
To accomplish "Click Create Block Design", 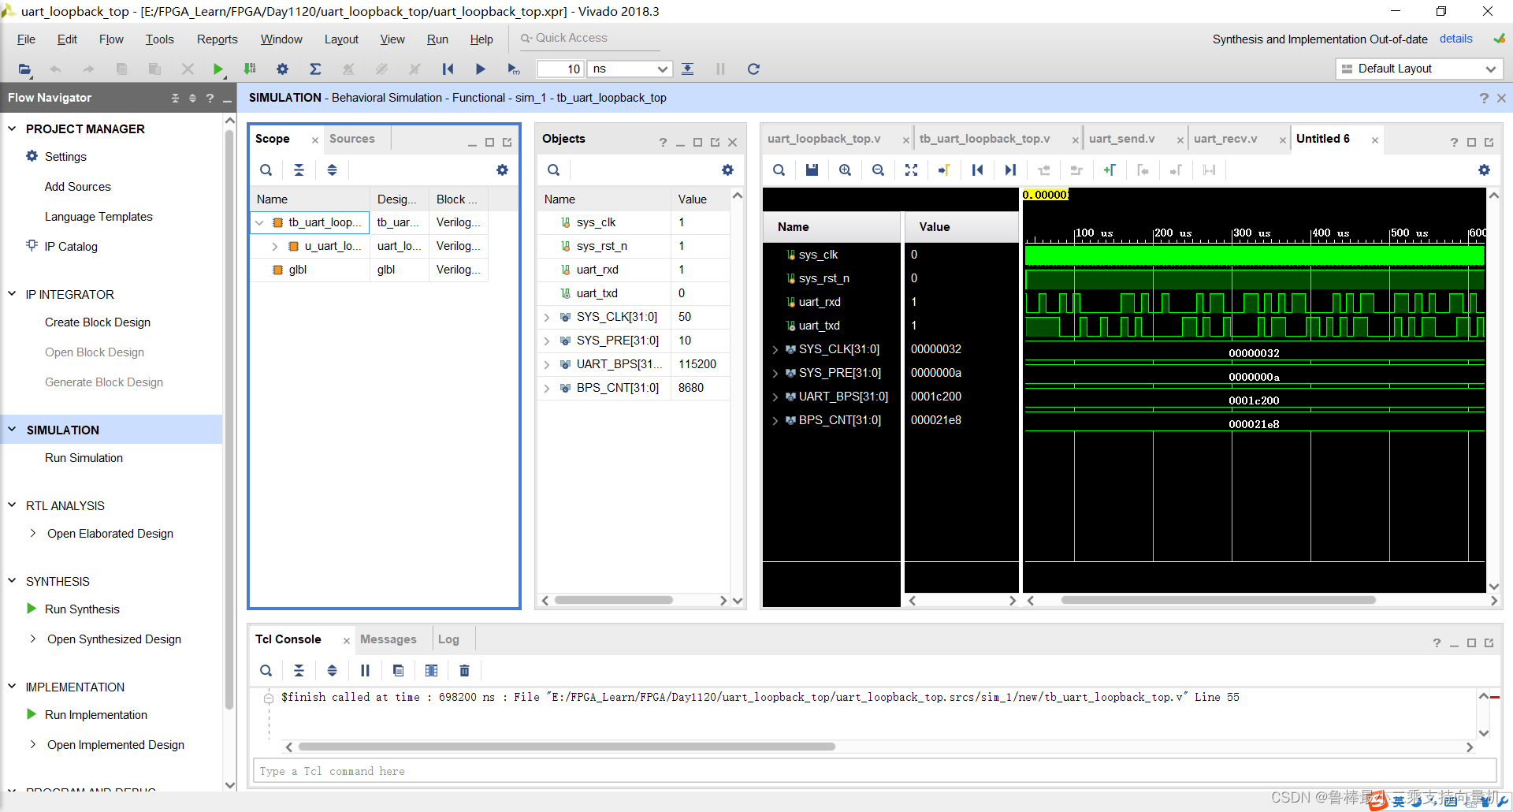I will pos(98,322).
